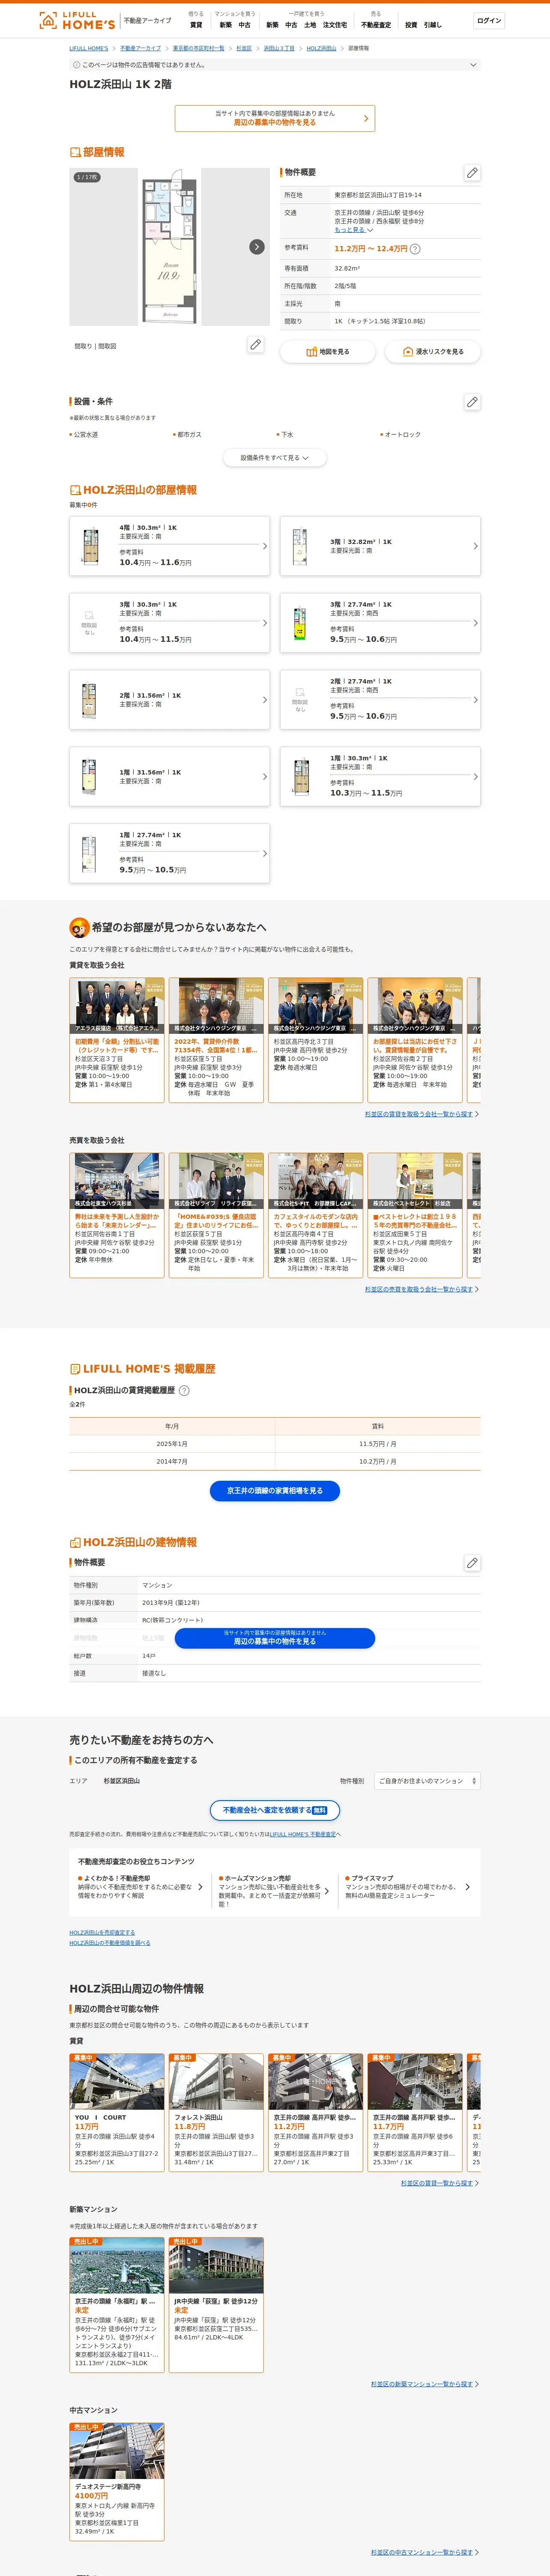Open the デュオステージ新高円寺 listing
550x2576 pixels.
click(117, 2482)
